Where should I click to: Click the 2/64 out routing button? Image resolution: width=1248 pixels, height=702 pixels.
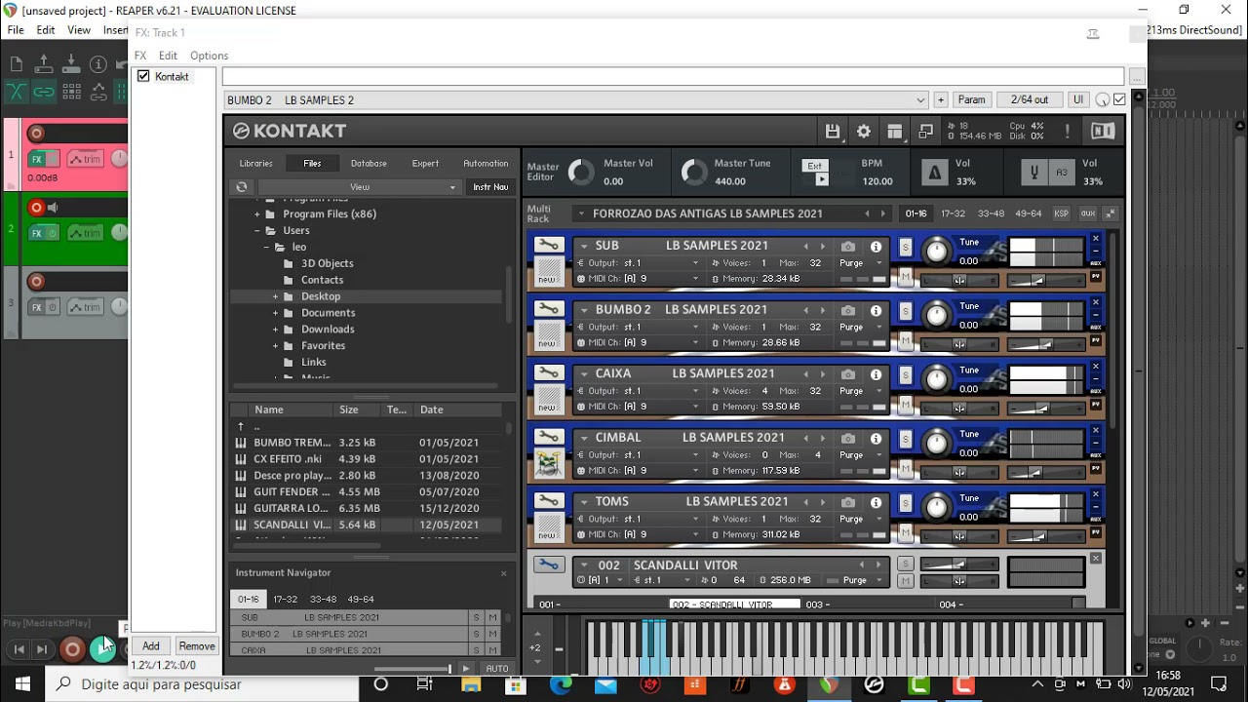click(x=1030, y=99)
